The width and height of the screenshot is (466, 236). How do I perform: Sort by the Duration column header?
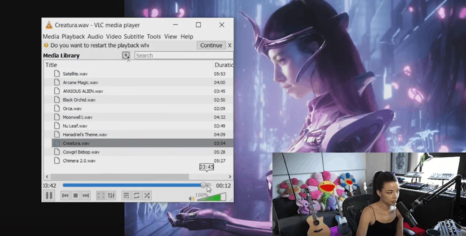coord(223,65)
